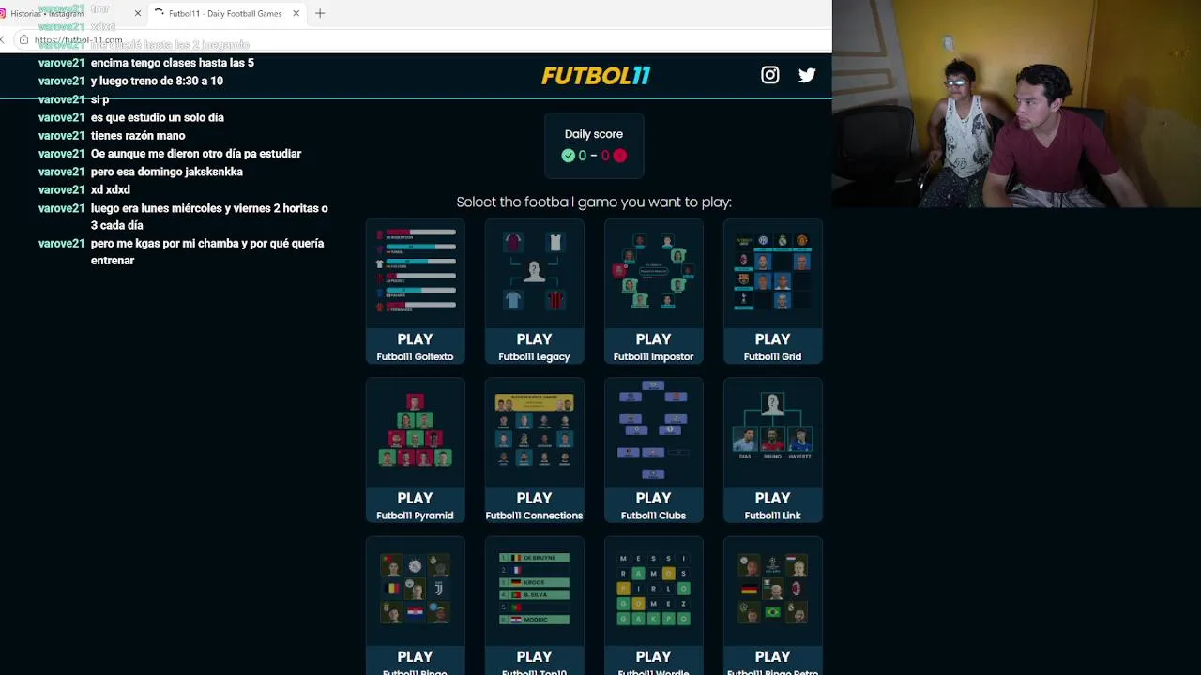Click chat message 'tienes razón mano'
The image size is (1201, 675).
tap(138, 135)
